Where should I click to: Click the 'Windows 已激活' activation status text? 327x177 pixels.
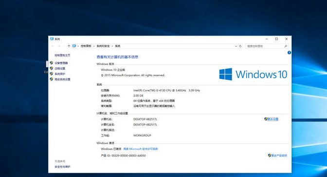(111, 149)
